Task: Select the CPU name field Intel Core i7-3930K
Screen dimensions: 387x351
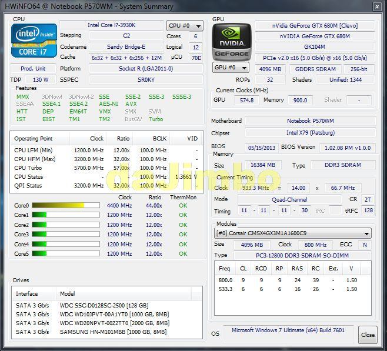Action: 112,25
